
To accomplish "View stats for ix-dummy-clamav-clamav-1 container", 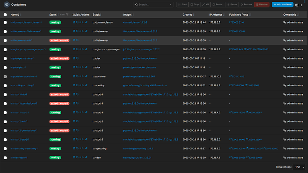I will click(80, 22).
